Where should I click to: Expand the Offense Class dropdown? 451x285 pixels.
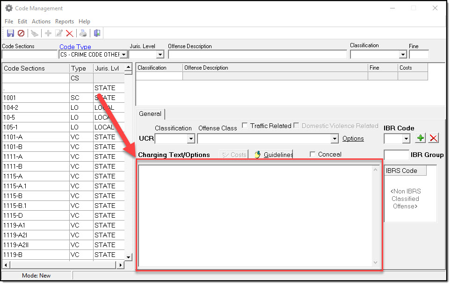[x=334, y=139]
